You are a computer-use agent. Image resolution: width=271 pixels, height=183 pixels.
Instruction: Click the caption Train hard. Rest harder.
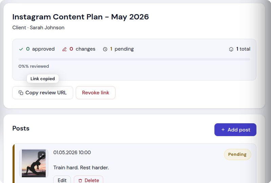(x=81, y=167)
